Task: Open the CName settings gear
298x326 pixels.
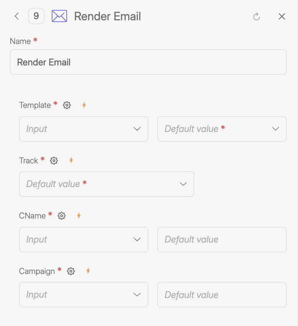Action: [62, 215]
